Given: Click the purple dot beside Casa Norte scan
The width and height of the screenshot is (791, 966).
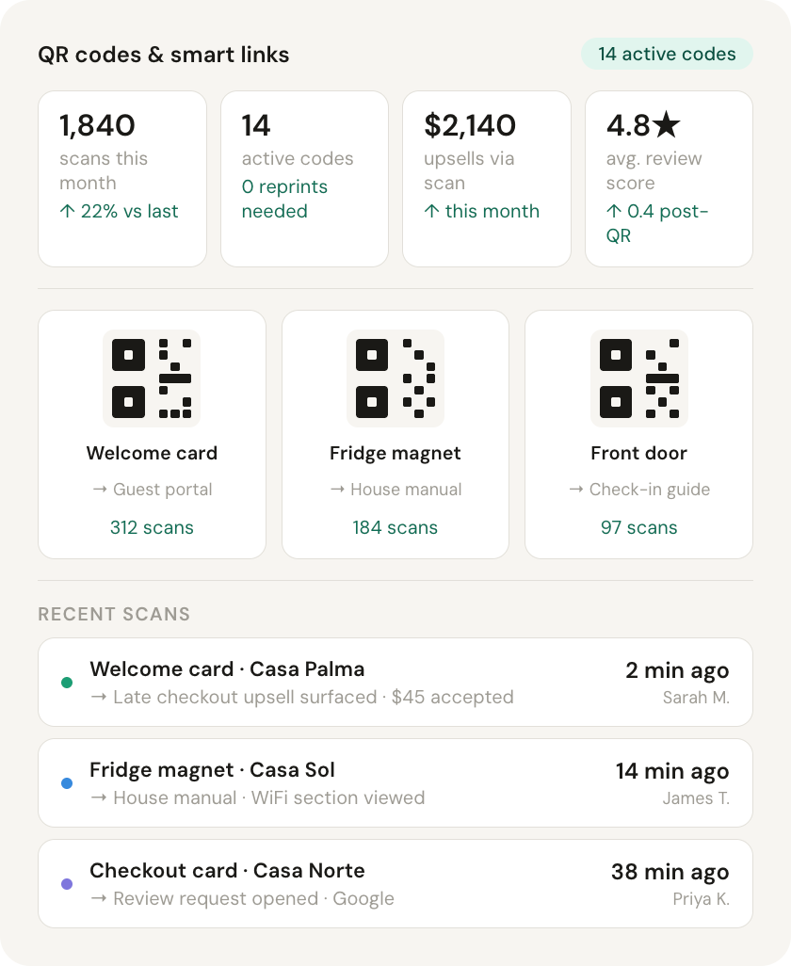Looking at the screenshot, I should tap(66, 884).
